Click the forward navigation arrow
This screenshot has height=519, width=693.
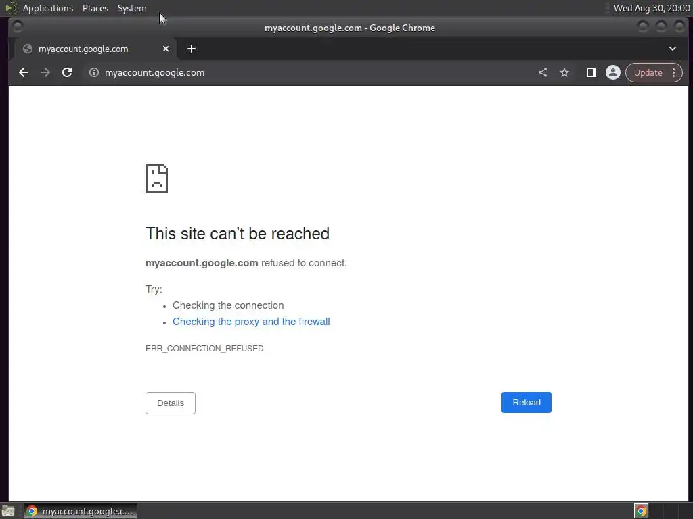tap(45, 72)
